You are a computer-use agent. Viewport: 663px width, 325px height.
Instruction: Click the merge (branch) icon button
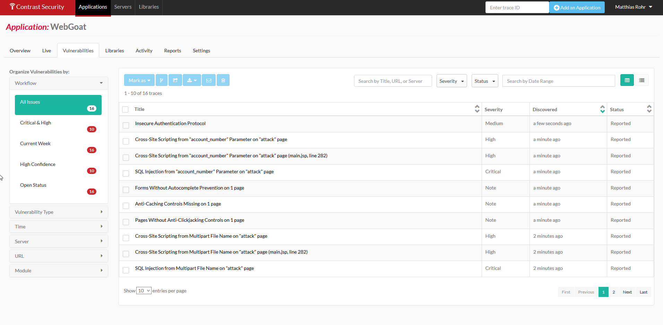(x=162, y=80)
